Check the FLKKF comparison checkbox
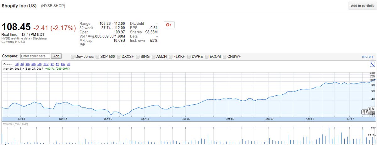 [171, 57]
